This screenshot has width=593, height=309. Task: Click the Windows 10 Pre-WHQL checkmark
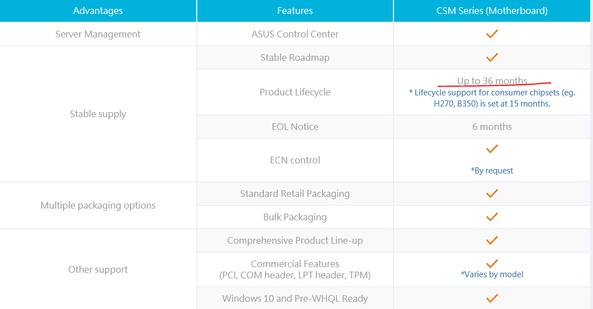coord(492,298)
